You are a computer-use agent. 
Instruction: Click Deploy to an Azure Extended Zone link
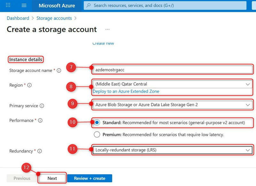(x=126, y=91)
